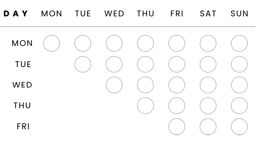Mark the circle at MON row, MON column
Viewport: 258px width, 144px height.
click(51, 43)
